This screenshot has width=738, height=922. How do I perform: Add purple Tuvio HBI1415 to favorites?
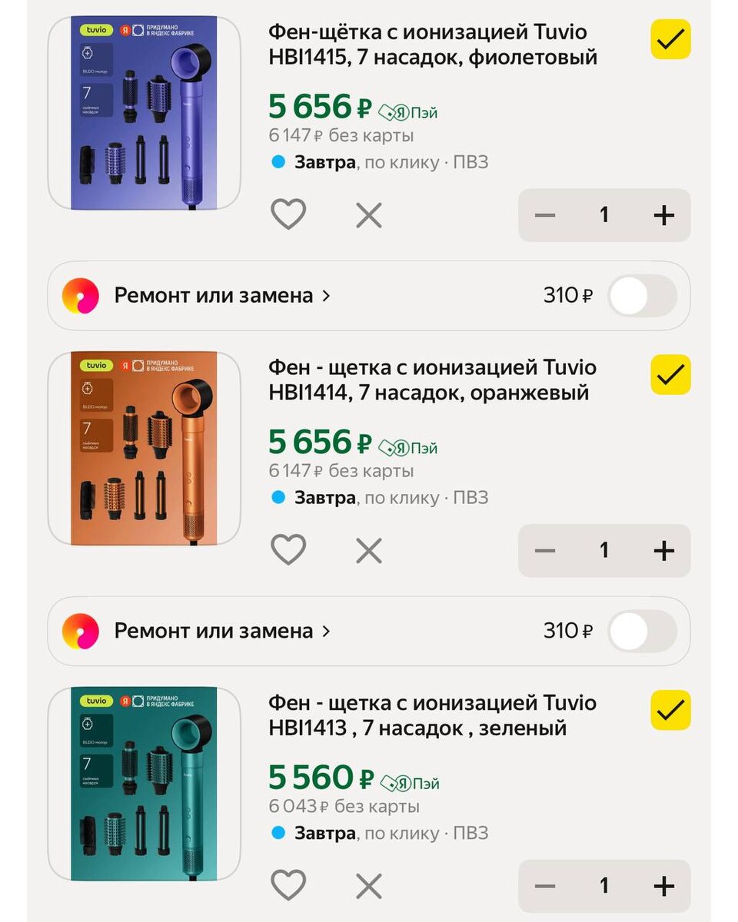pyautogui.click(x=288, y=214)
